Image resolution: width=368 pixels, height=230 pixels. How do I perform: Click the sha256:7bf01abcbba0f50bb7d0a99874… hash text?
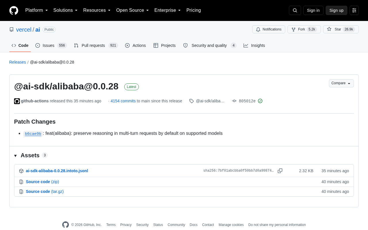pos(239,171)
